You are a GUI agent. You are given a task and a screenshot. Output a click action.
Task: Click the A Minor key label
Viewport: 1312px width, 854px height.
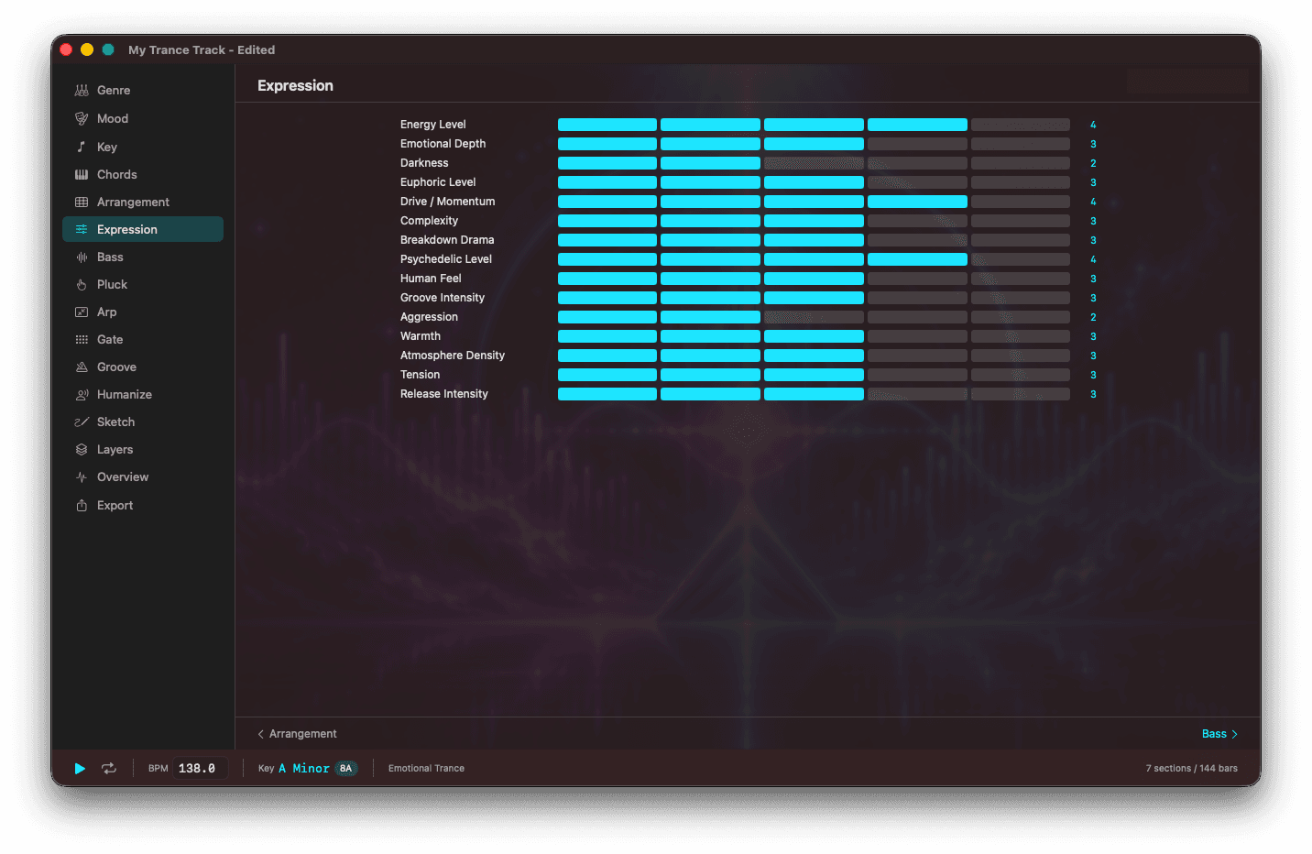[x=304, y=769]
